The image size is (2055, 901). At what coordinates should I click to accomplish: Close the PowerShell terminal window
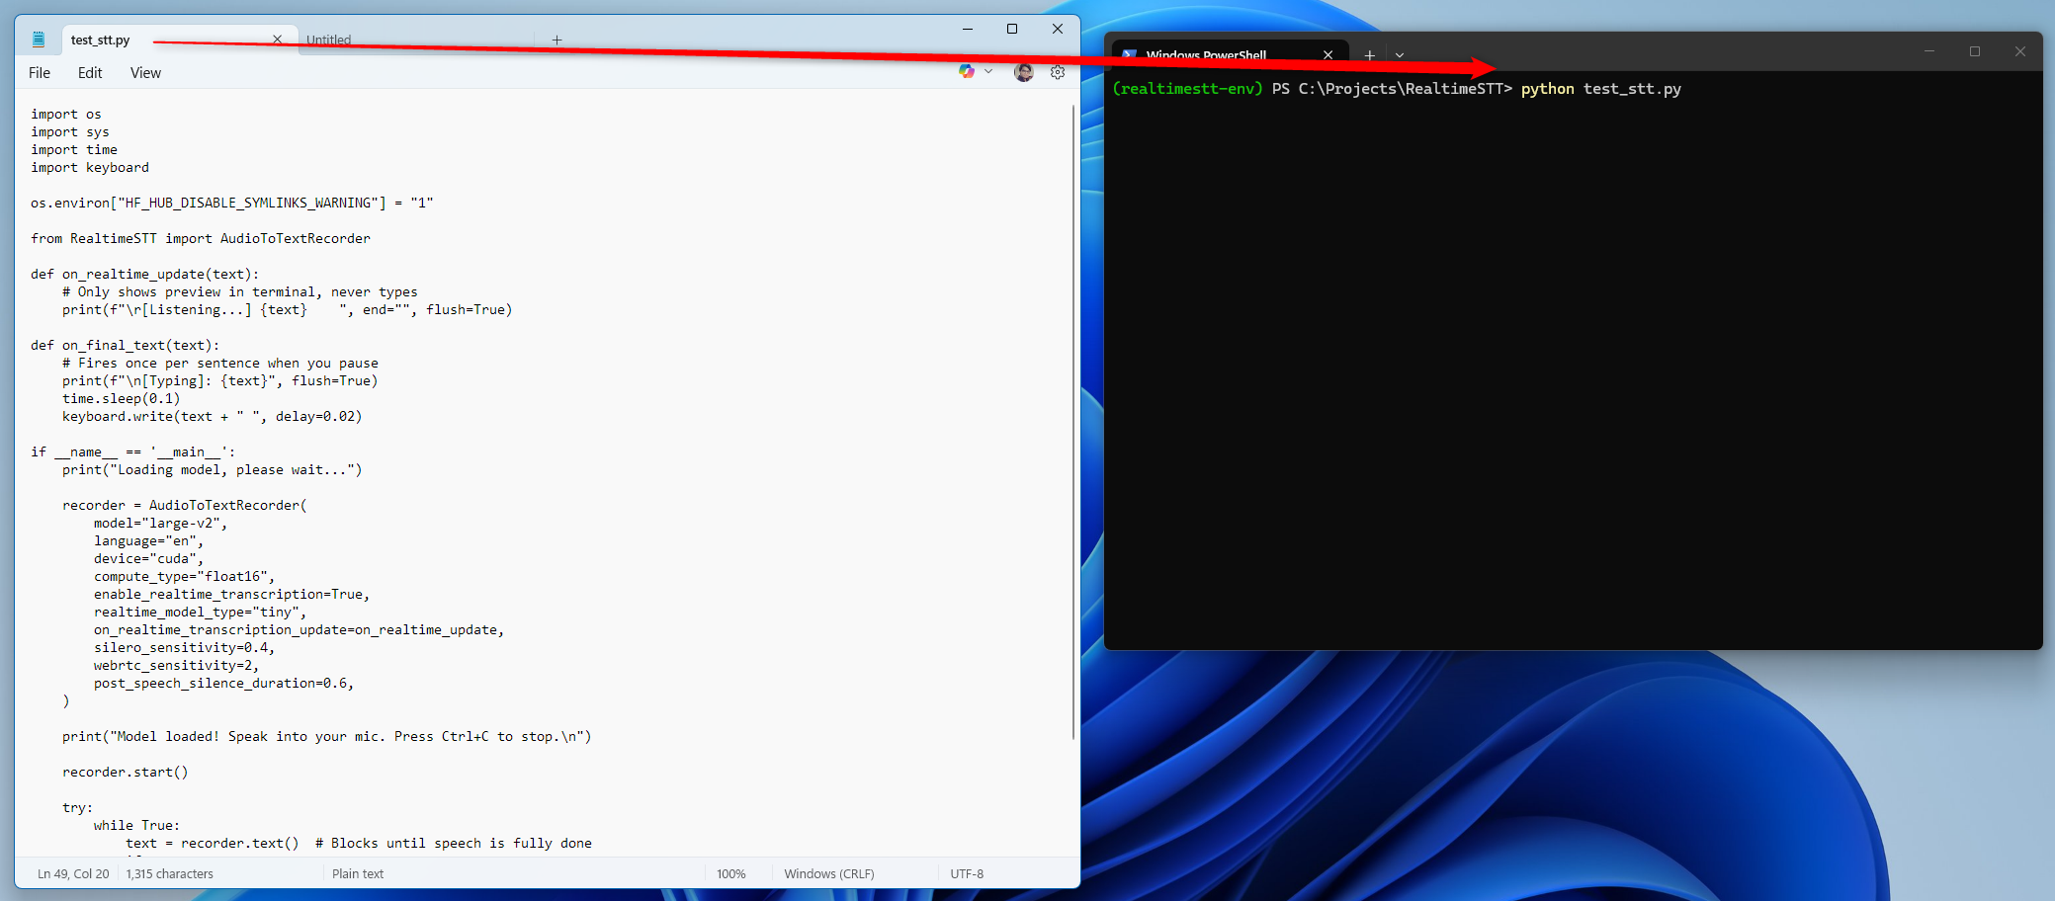coord(2020,51)
